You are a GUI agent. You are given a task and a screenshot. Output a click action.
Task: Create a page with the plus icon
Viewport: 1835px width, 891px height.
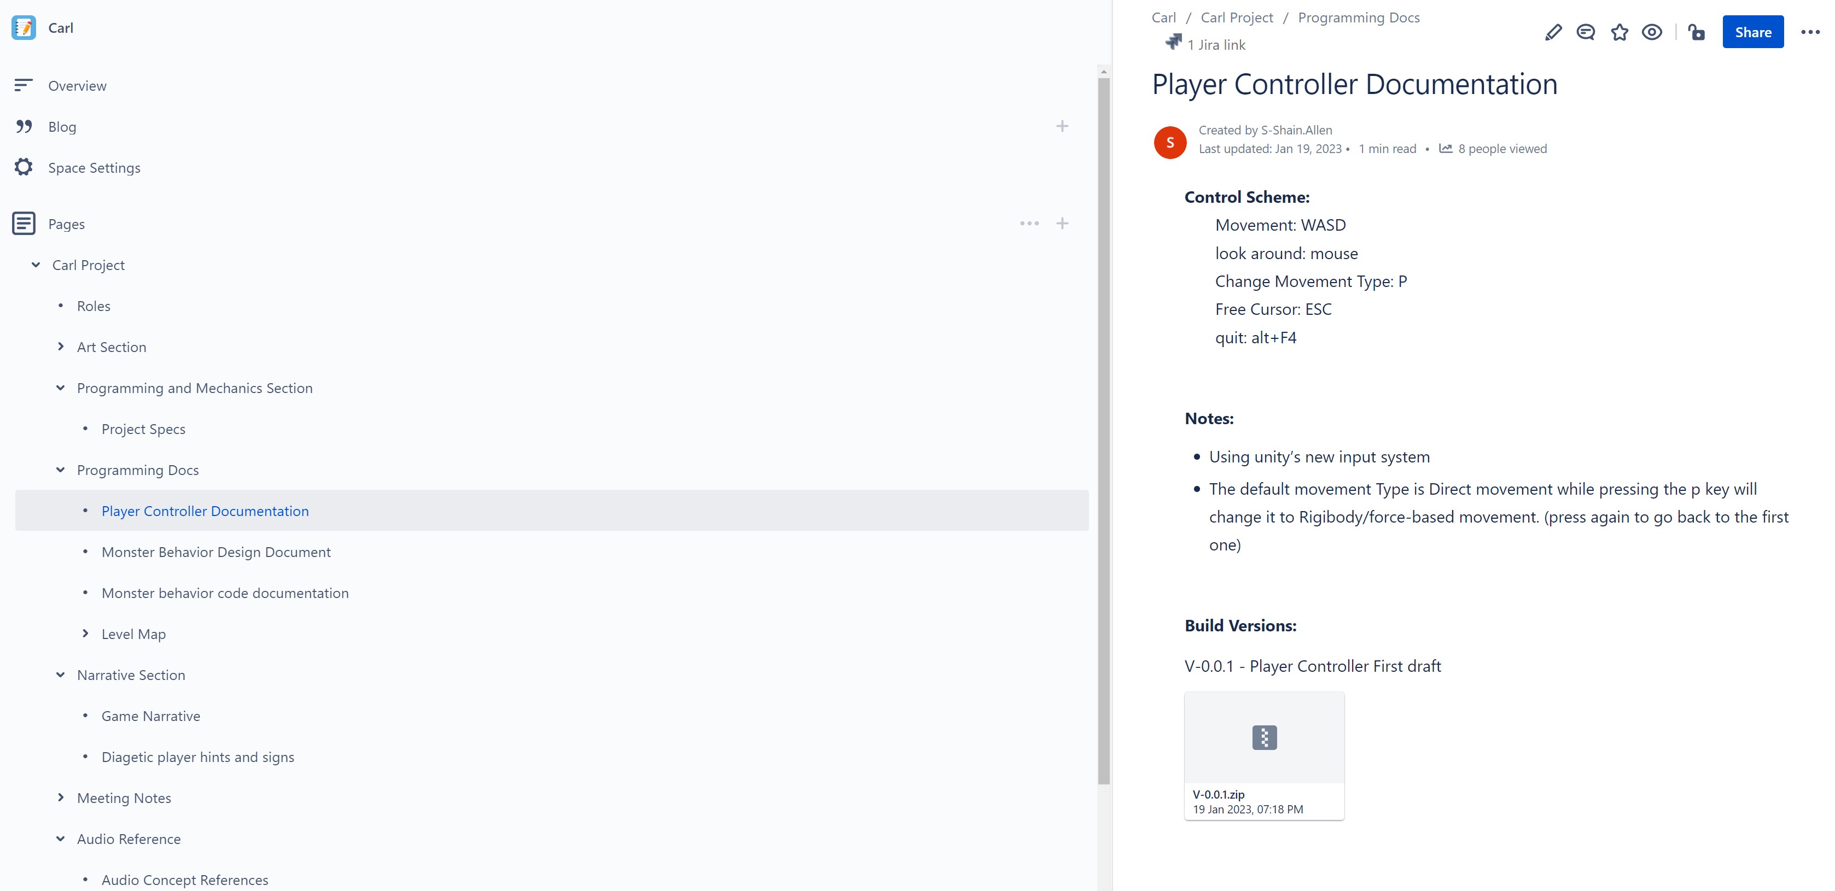(1062, 223)
